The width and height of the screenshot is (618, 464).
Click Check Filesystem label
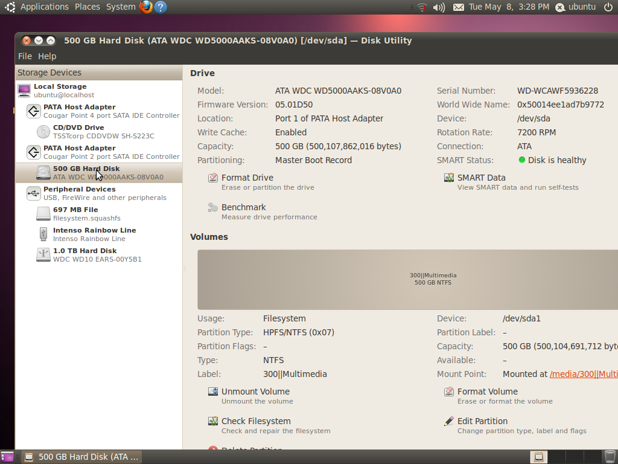(256, 421)
